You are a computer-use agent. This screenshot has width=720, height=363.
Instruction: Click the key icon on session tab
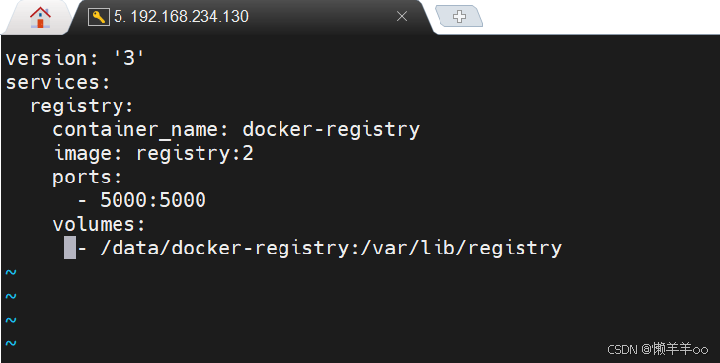pos(98,17)
